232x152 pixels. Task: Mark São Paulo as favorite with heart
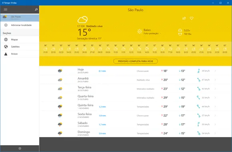coord(192,18)
